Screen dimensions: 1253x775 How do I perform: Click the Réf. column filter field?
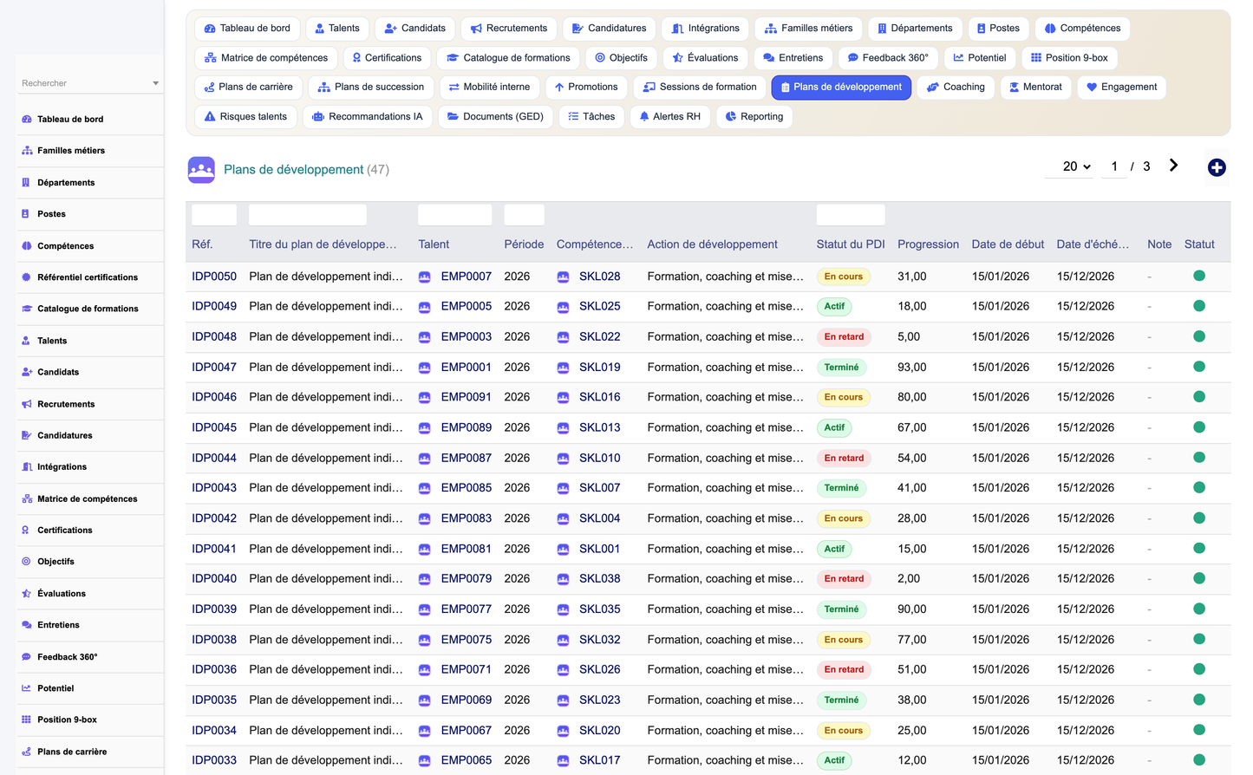tap(214, 215)
